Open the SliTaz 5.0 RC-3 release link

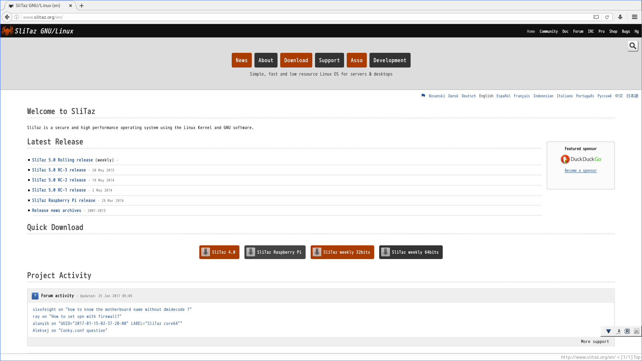(59, 170)
